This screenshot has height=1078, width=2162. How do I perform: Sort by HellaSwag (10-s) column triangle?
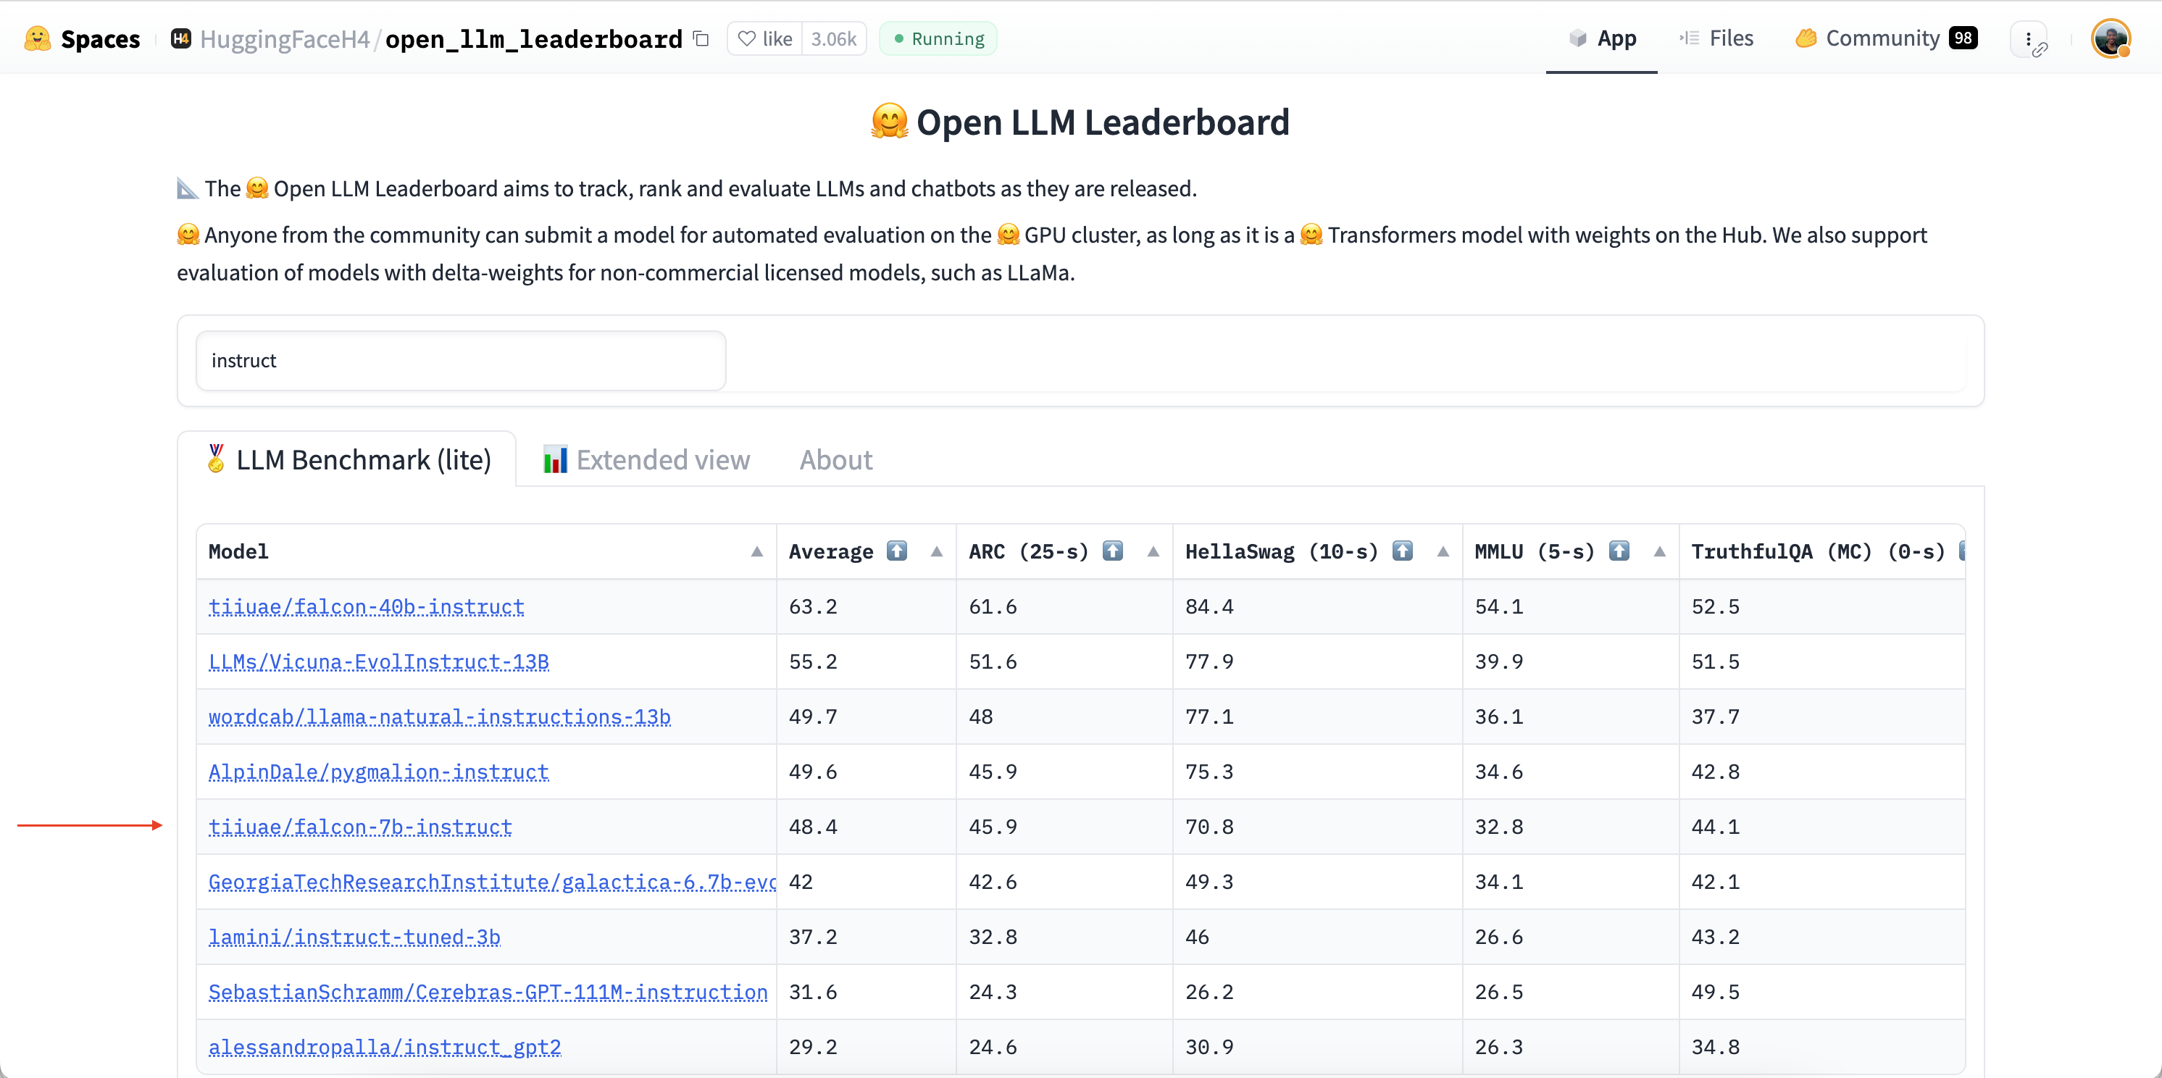[1443, 551]
